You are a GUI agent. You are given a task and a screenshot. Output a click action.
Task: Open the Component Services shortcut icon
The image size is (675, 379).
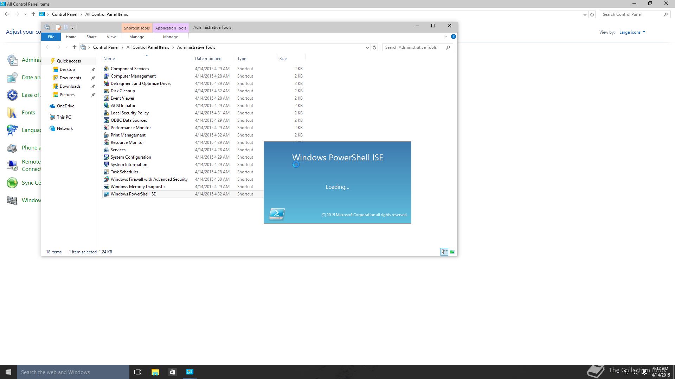[x=106, y=69]
